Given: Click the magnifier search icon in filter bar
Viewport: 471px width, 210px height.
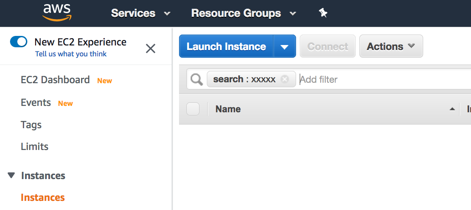Looking at the screenshot, I should [x=197, y=80].
